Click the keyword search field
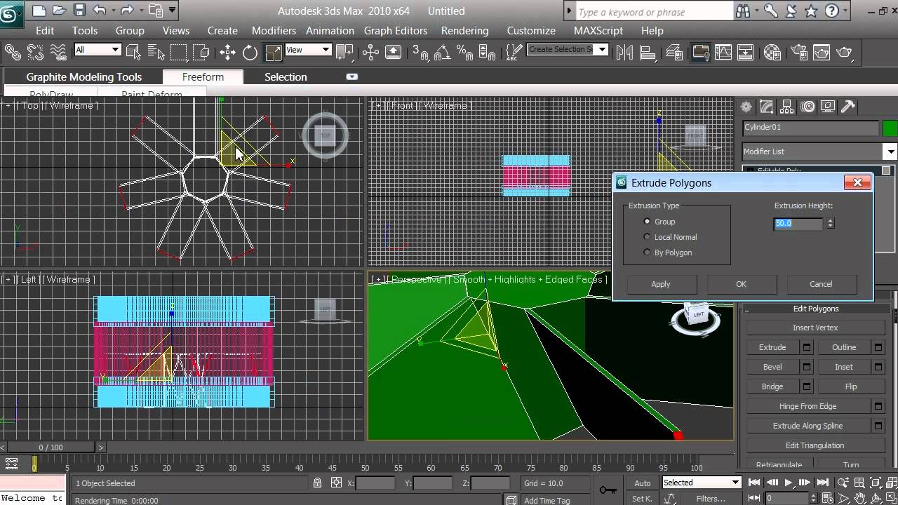The height and width of the screenshot is (505, 898). coord(654,12)
